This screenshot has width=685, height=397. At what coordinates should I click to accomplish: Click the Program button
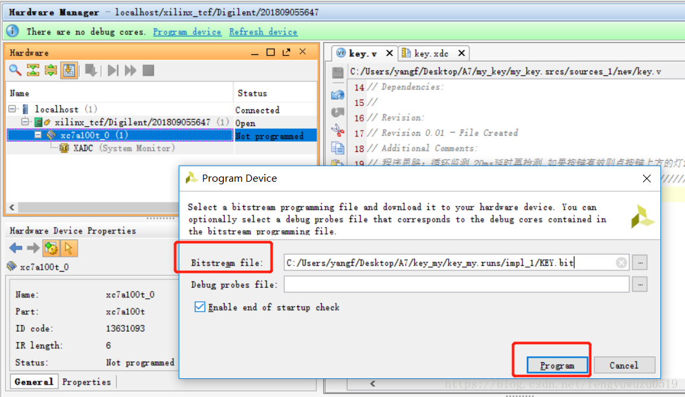[557, 365]
